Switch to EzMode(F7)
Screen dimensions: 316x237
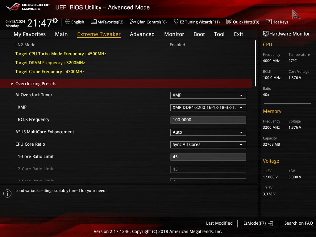click(258, 223)
